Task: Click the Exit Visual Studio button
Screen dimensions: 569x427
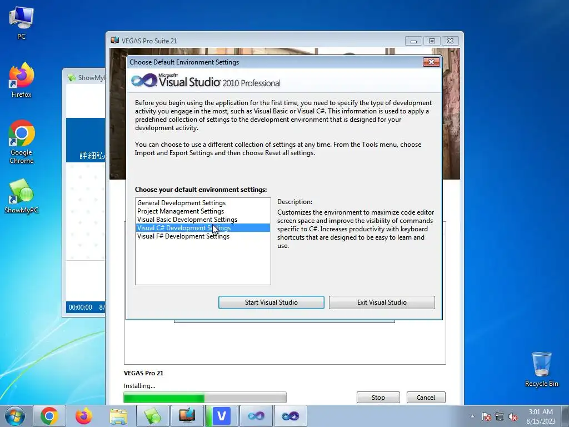Action: pyautogui.click(x=382, y=302)
